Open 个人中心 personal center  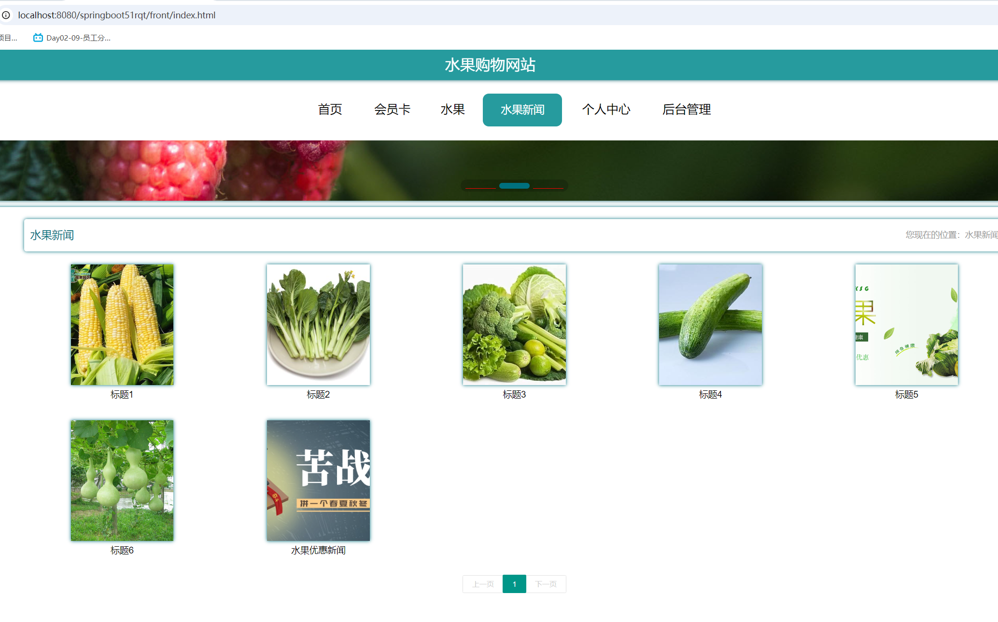point(606,110)
